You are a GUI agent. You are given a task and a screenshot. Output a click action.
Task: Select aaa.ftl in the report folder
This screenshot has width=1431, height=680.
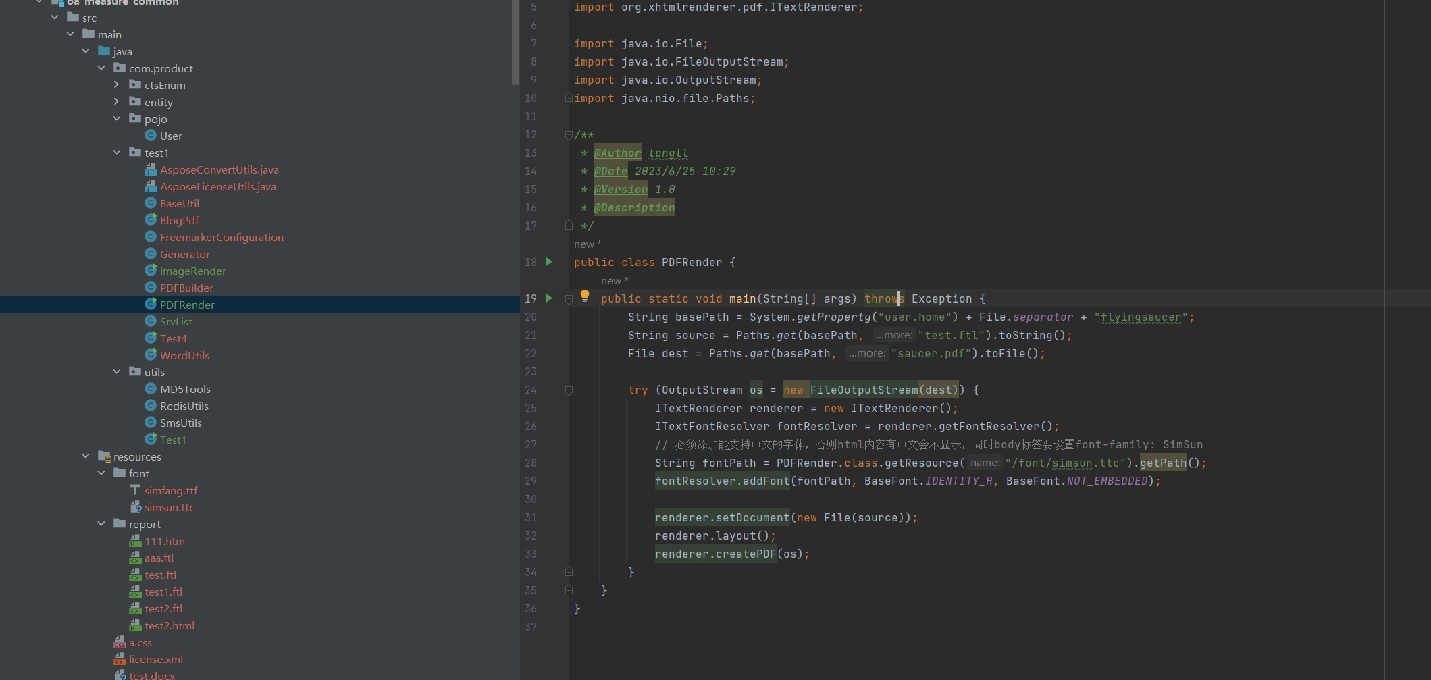(x=159, y=558)
